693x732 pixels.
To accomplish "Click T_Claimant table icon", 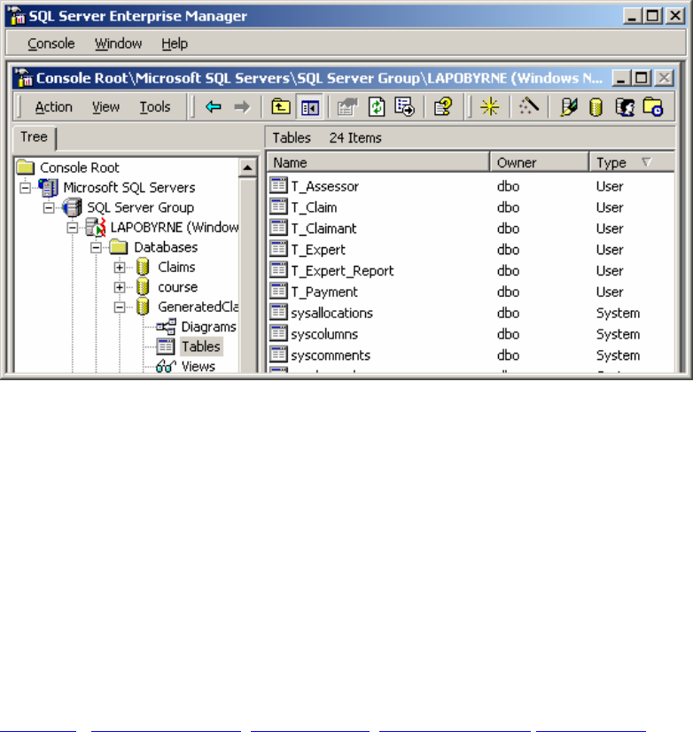I will click(278, 229).
